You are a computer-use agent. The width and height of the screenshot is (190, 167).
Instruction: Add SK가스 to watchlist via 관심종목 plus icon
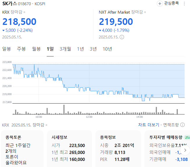(160, 4)
